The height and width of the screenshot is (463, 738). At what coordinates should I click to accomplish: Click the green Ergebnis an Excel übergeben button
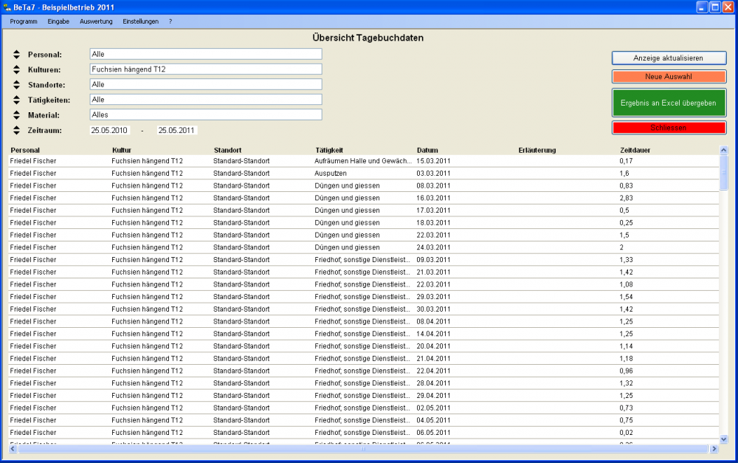point(669,103)
